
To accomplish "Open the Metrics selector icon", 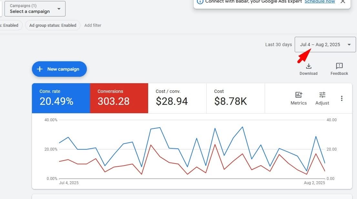I will [x=299, y=95].
